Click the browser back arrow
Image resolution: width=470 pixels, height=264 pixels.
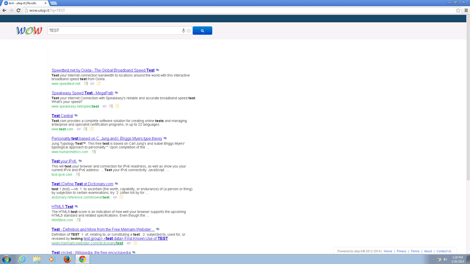pyautogui.click(x=5, y=10)
